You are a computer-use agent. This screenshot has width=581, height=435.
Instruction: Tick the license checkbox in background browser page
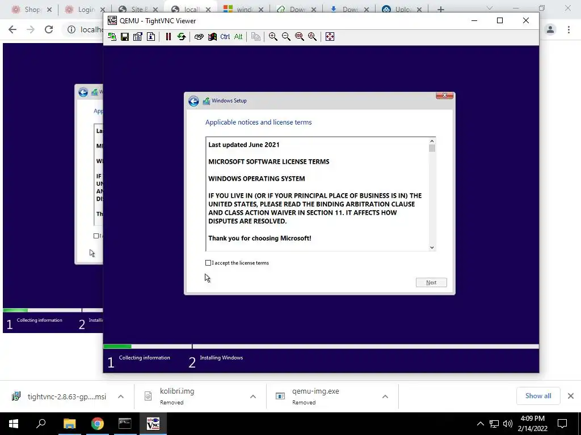96,236
